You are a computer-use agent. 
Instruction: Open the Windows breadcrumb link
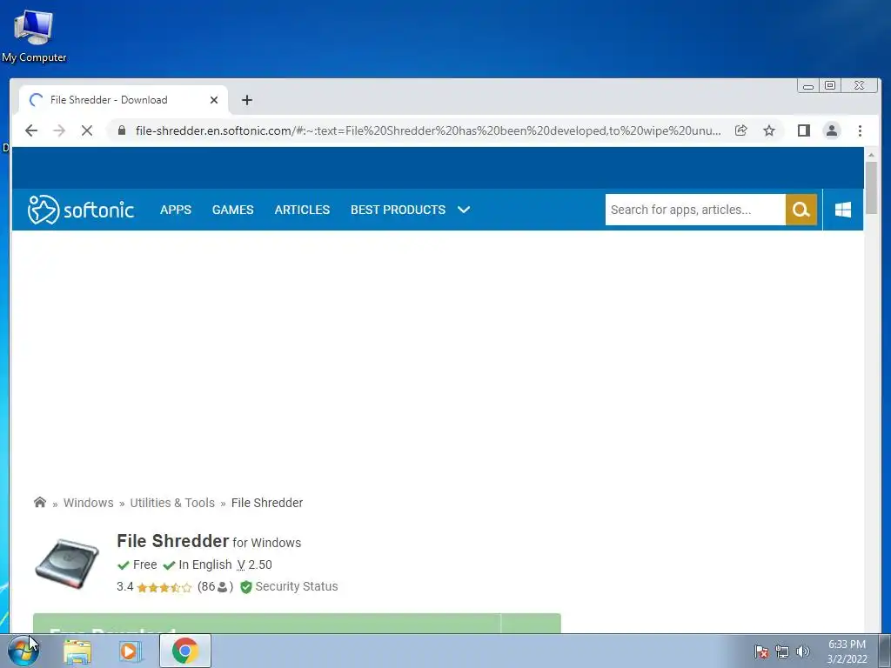pos(88,503)
